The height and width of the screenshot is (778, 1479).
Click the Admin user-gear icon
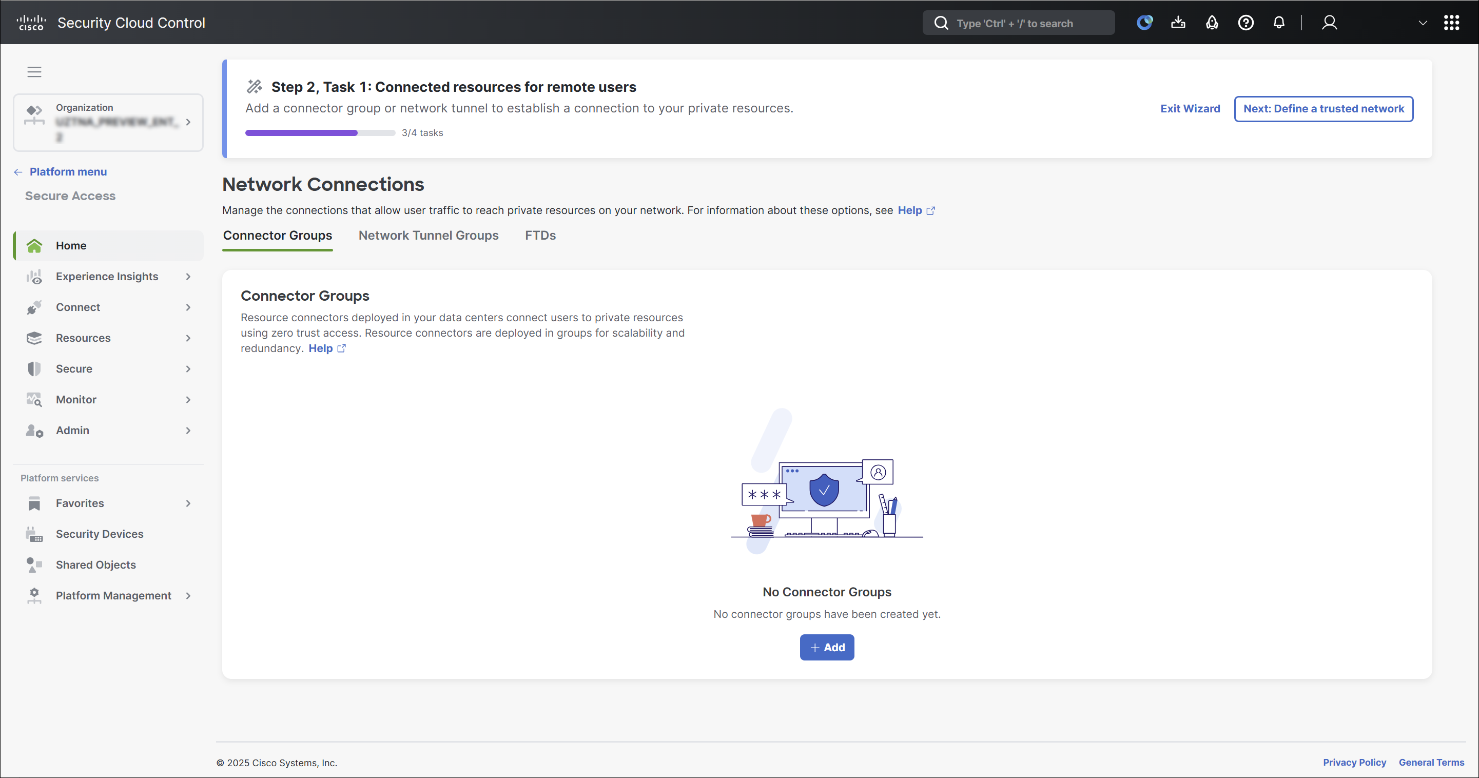34,431
